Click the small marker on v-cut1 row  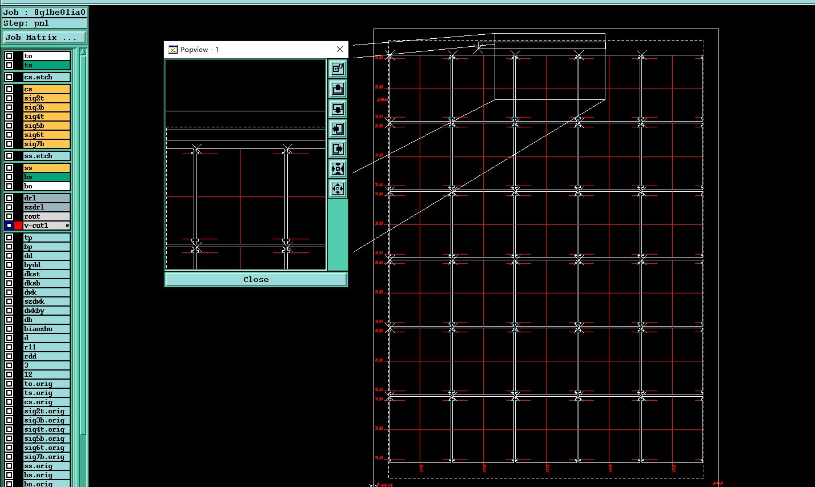(x=67, y=226)
